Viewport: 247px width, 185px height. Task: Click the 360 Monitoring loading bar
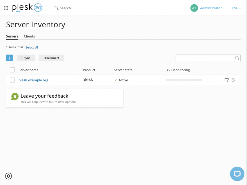tap(184, 80)
